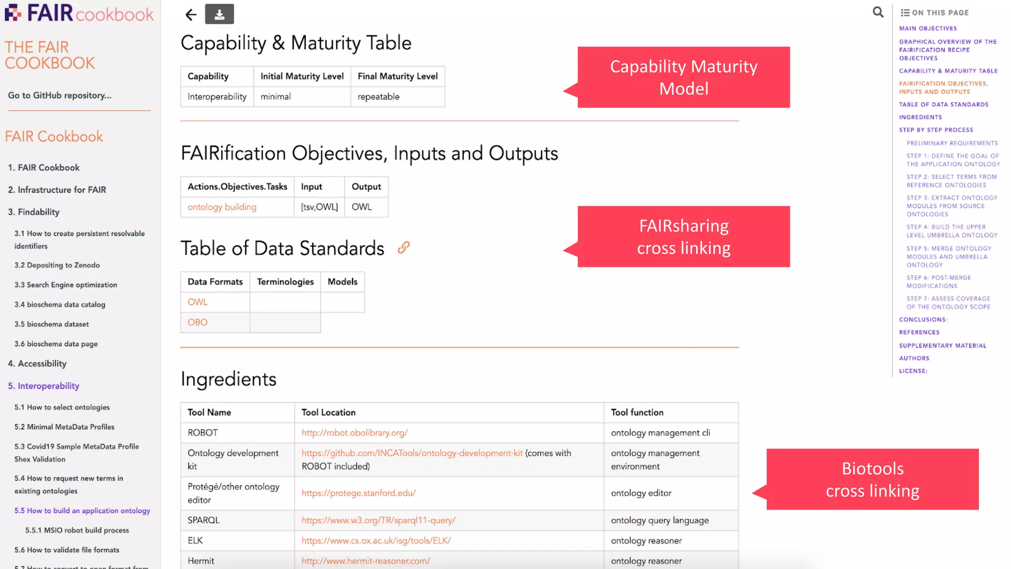Click the OBO data format link

coord(197,322)
